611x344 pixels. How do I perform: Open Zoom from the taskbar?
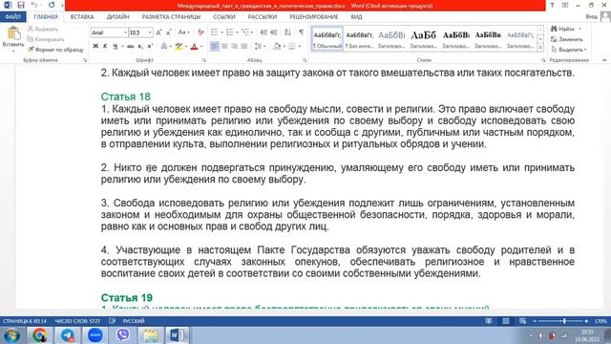pyautogui.click(x=95, y=335)
